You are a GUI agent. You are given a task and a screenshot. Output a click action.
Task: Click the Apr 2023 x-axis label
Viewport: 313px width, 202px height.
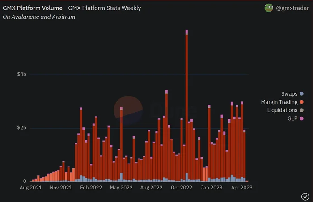coord(242,188)
